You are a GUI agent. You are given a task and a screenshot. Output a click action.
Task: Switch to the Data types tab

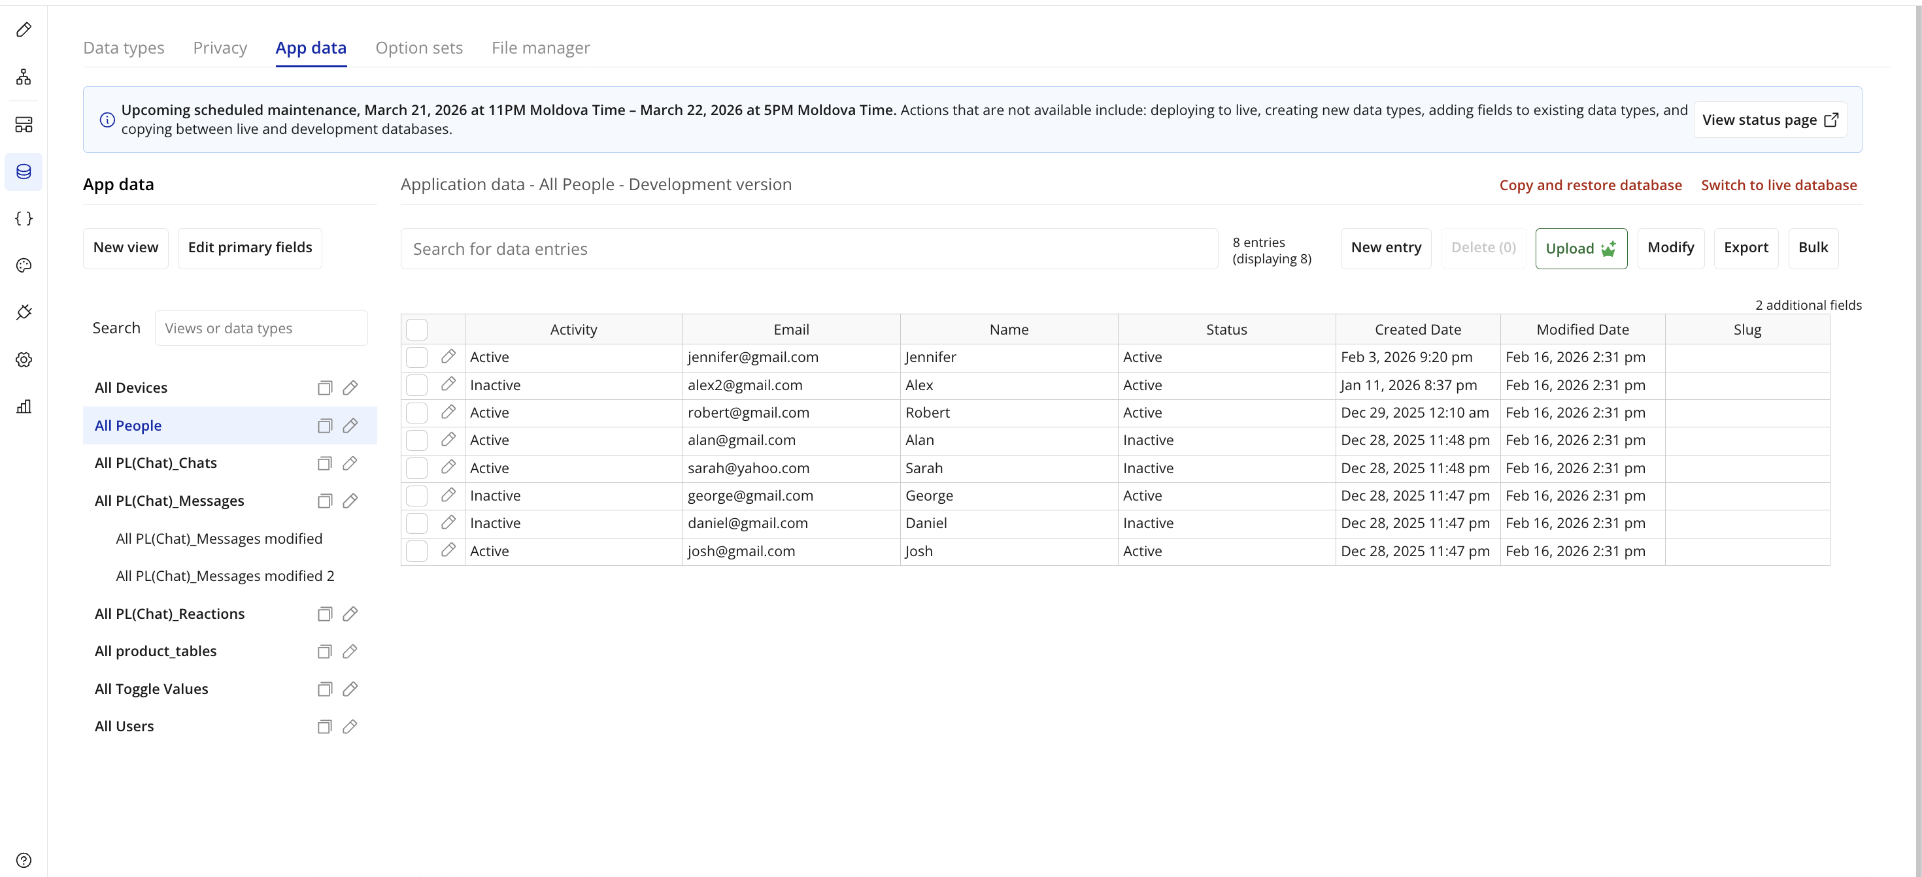[124, 48]
